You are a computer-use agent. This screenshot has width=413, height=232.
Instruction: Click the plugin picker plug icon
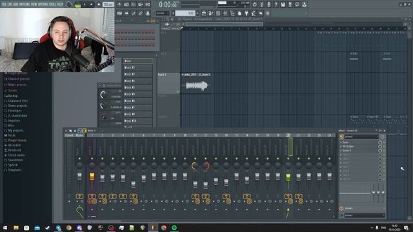pyautogui.click(x=247, y=13)
